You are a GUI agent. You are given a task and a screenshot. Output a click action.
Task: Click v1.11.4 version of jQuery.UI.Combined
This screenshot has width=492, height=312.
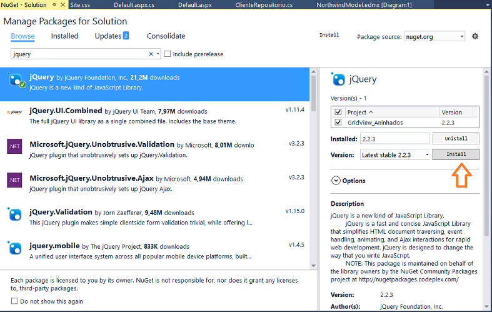294,110
